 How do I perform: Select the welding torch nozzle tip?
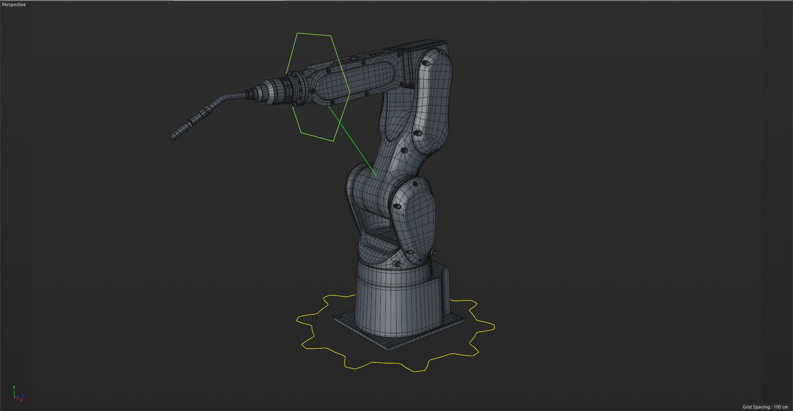coord(173,137)
